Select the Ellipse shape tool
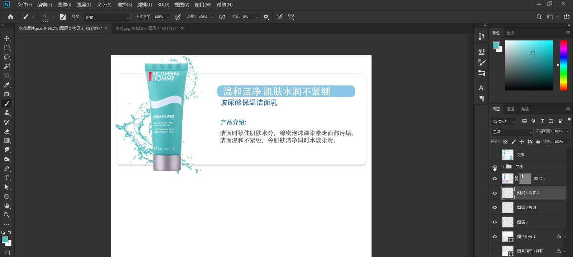 click(7, 196)
